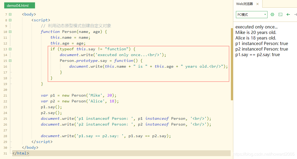Go back with the green arrow

pyautogui.click(x=288, y=14)
